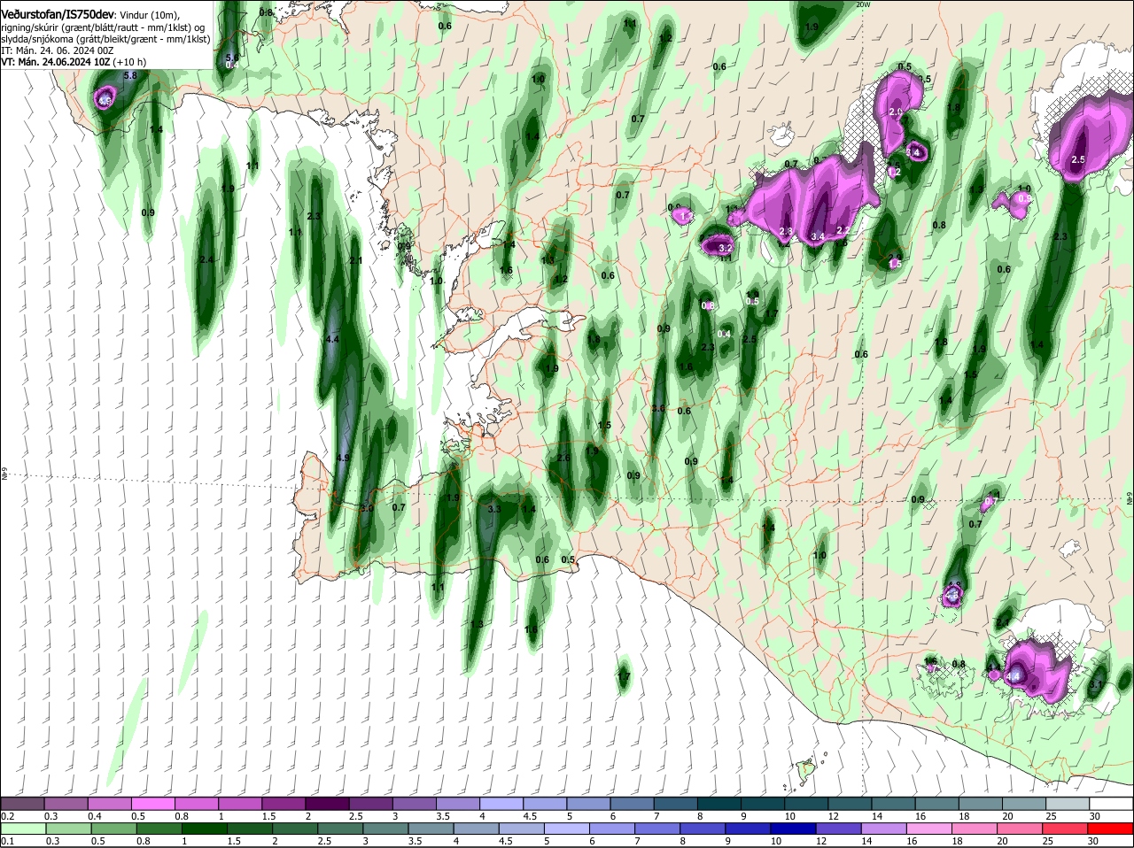The image size is (1134, 848).
Task: Click the Veðurstofan/IS750dev map title
Action: click(x=58, y=14)
